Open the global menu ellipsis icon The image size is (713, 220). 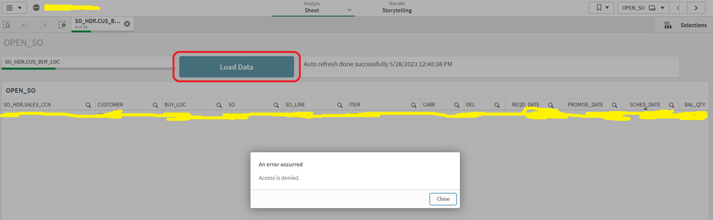click(x=36, y=8)
